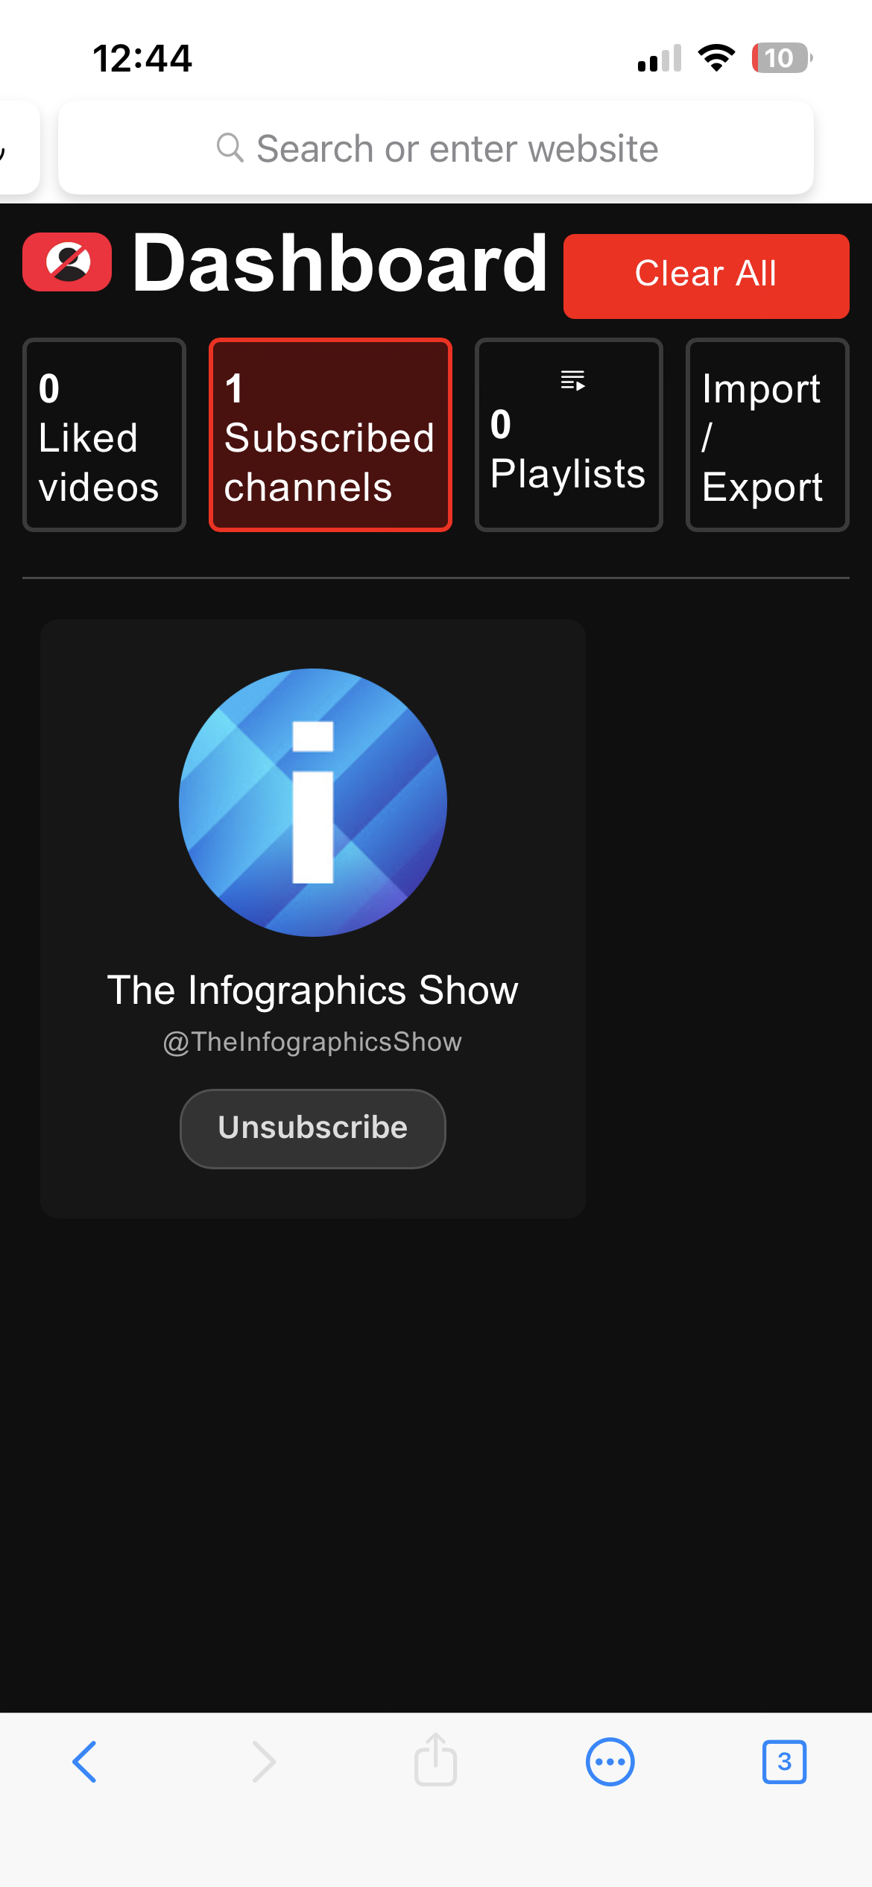Image resolution: width=872 pixels, height=1887 pixels.
Task: Open the Playlists tab
Action: click(x=569, y=435)
